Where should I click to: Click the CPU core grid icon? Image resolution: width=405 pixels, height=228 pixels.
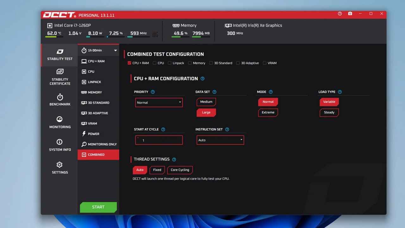(x=155, y=34)
